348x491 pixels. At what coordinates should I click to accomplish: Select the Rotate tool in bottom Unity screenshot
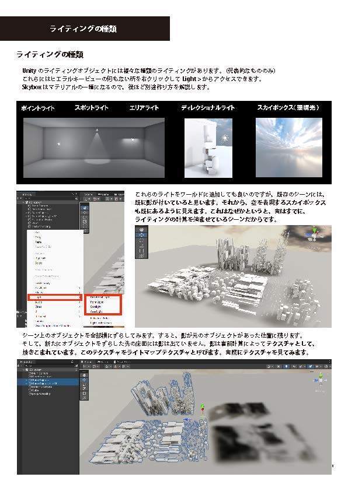(84, 384)
